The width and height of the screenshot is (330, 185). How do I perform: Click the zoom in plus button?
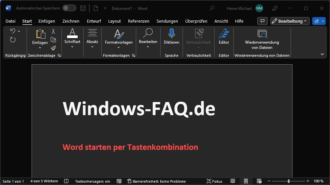(x=308, y=181)
